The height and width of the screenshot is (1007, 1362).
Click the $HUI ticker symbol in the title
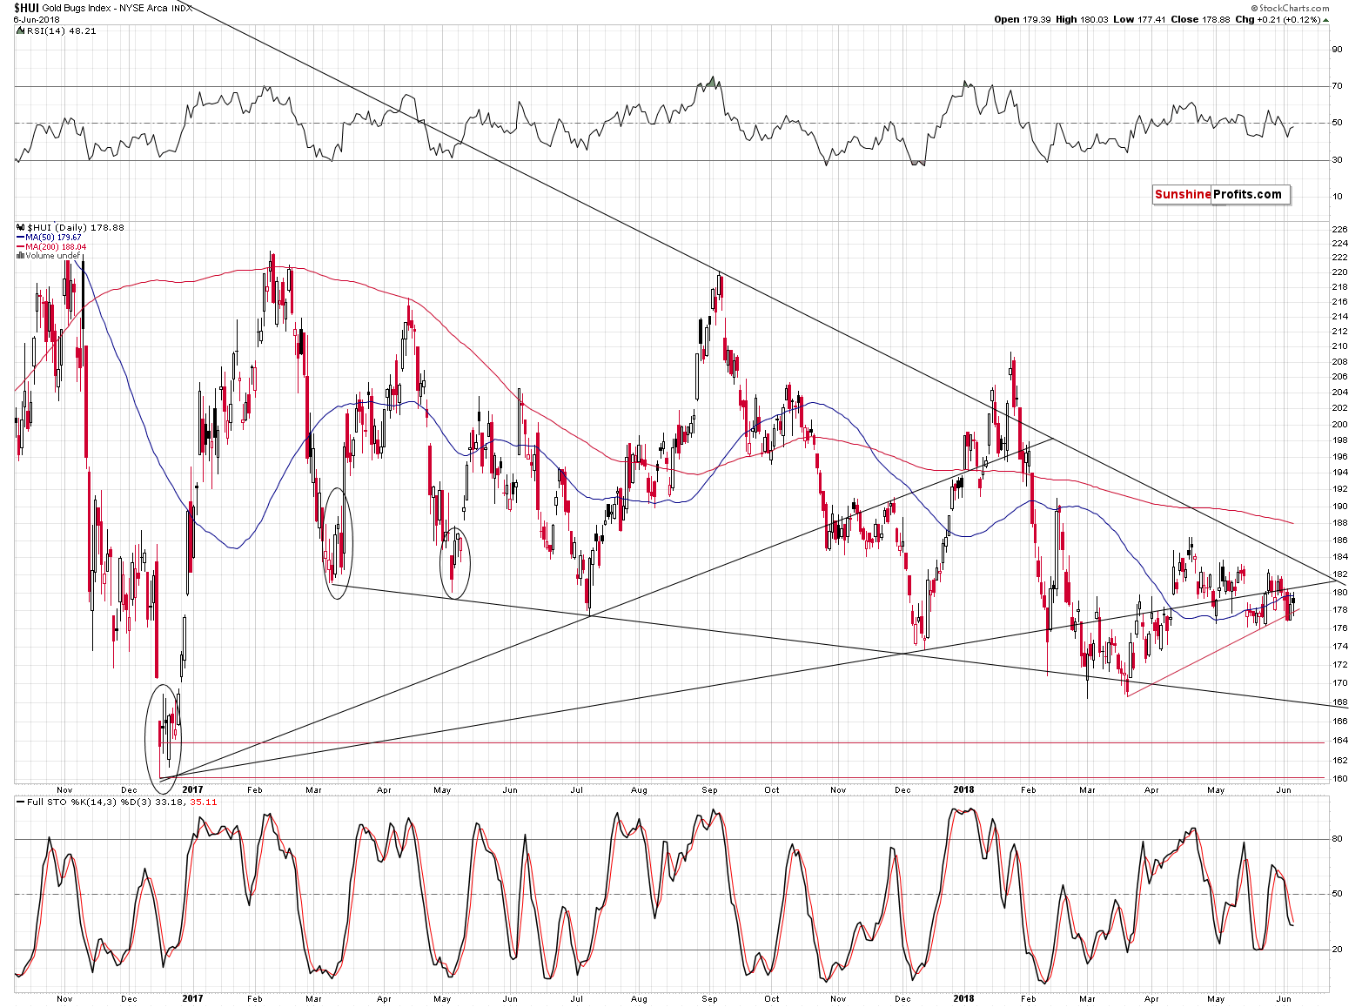pos(26,8)
